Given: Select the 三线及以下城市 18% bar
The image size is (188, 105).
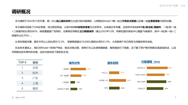Looking at the screenshot, I should point(74,89).
